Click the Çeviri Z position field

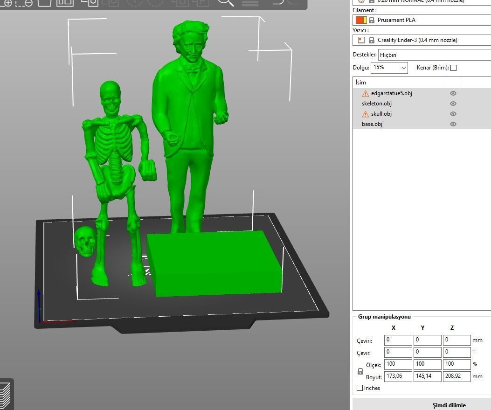point(456,340)
